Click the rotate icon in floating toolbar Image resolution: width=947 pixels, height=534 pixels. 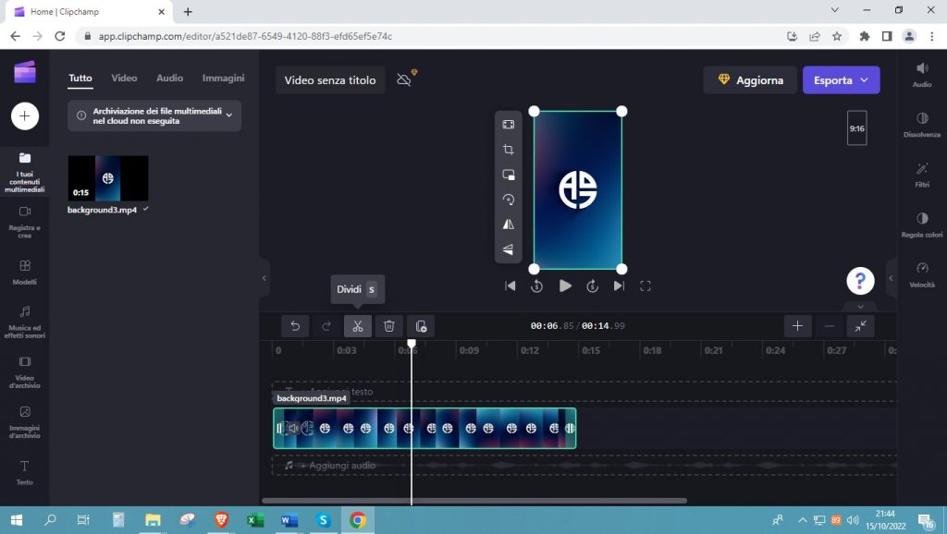(x=509, y=200)
